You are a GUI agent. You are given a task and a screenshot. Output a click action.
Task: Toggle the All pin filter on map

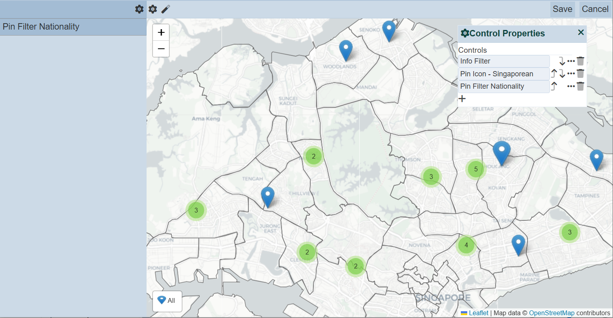[x=167, y=301]
